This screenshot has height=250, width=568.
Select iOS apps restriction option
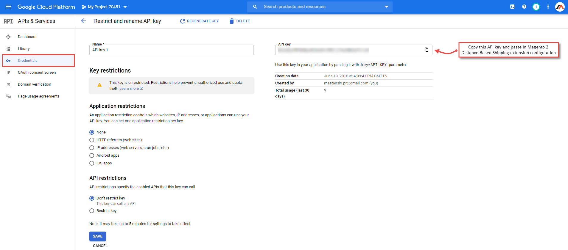92,163
